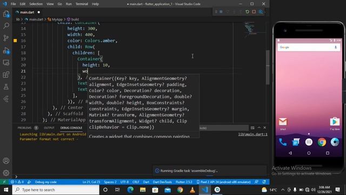Change line ending via CRLF status item

pyautogui.click(x=136, y=182)
